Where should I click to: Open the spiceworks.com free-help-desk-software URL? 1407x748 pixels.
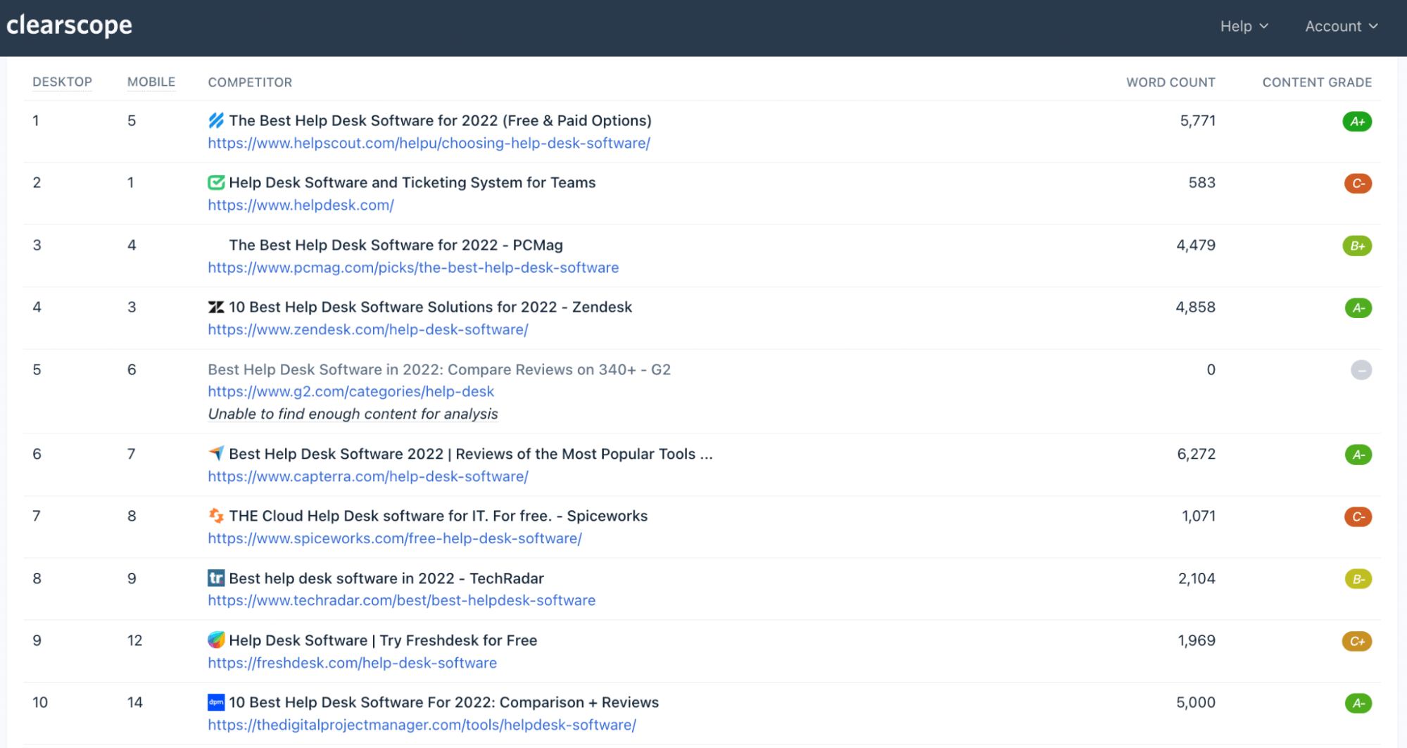click(394, 538)
